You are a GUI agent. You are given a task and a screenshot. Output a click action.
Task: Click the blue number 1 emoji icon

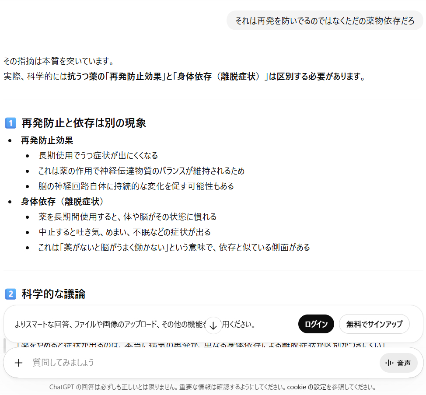[11, 123]
